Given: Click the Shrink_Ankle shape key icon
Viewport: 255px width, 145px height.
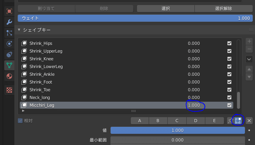Looking at the screenshot, I should [24, 74].
